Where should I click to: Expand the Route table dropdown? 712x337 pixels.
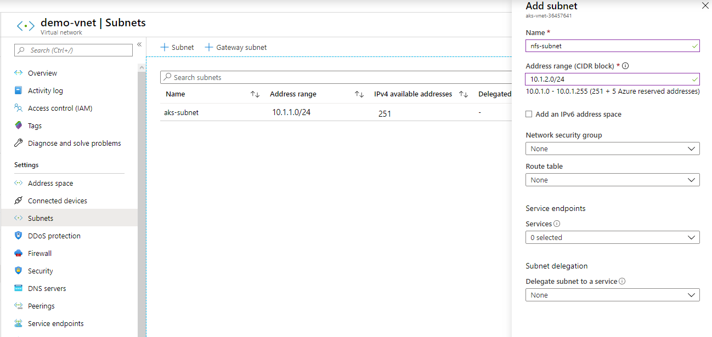tap(612, 180)
